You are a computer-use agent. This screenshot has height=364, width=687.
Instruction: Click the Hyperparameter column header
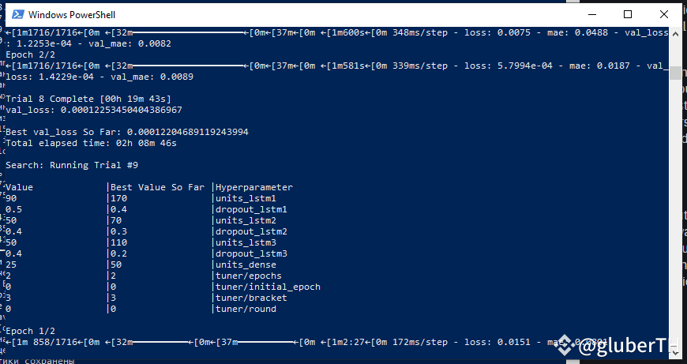coord(254,187)
